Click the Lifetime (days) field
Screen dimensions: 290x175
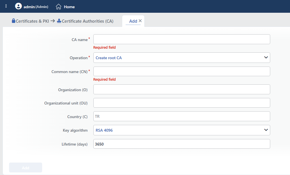tap(182, 144)
